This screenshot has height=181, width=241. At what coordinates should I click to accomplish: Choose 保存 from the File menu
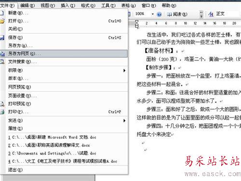click(x=64, y=38)
